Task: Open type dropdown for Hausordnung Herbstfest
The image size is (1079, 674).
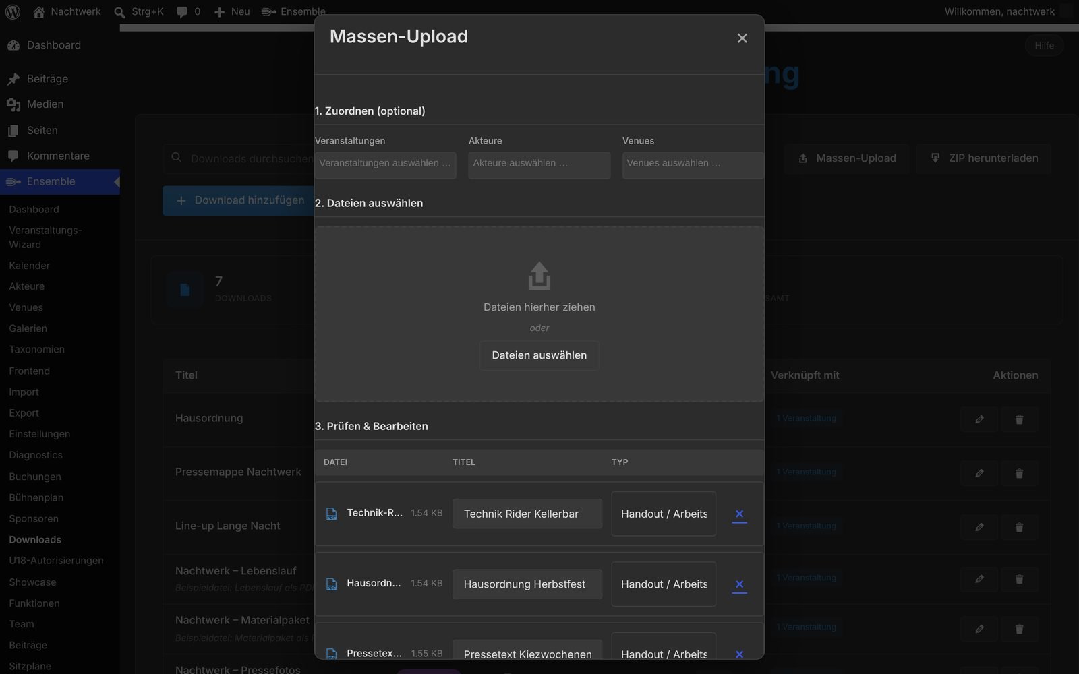Action: point(664,584)
